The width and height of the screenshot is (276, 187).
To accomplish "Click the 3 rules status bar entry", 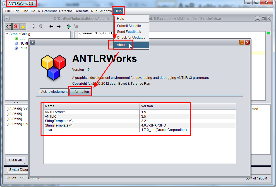I will click(11, 178).
